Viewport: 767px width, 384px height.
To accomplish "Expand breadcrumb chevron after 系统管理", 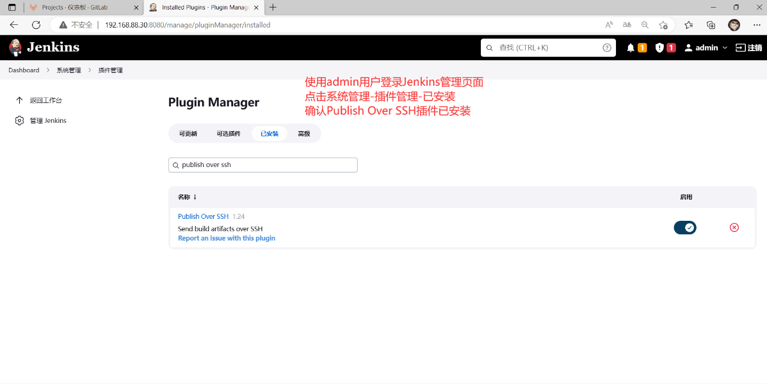I will pos(90,70).
